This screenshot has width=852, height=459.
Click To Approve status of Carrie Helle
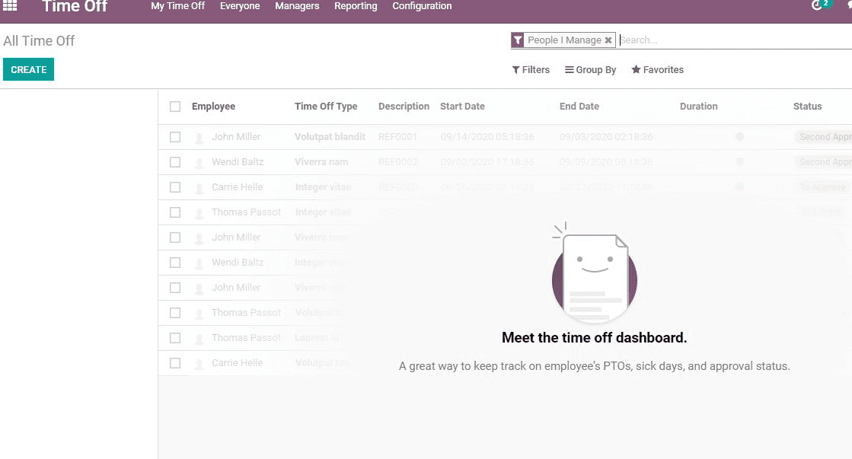[822, 186]
